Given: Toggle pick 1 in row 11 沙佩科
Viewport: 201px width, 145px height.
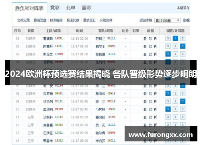Looking at the screenshot, I should pyautogui.click(x=175, y=117).
